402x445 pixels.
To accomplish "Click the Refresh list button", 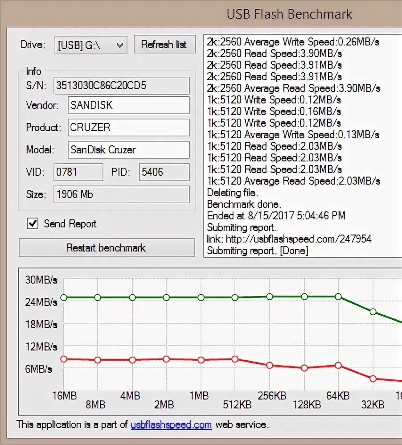I will click(x=164, y=44).
